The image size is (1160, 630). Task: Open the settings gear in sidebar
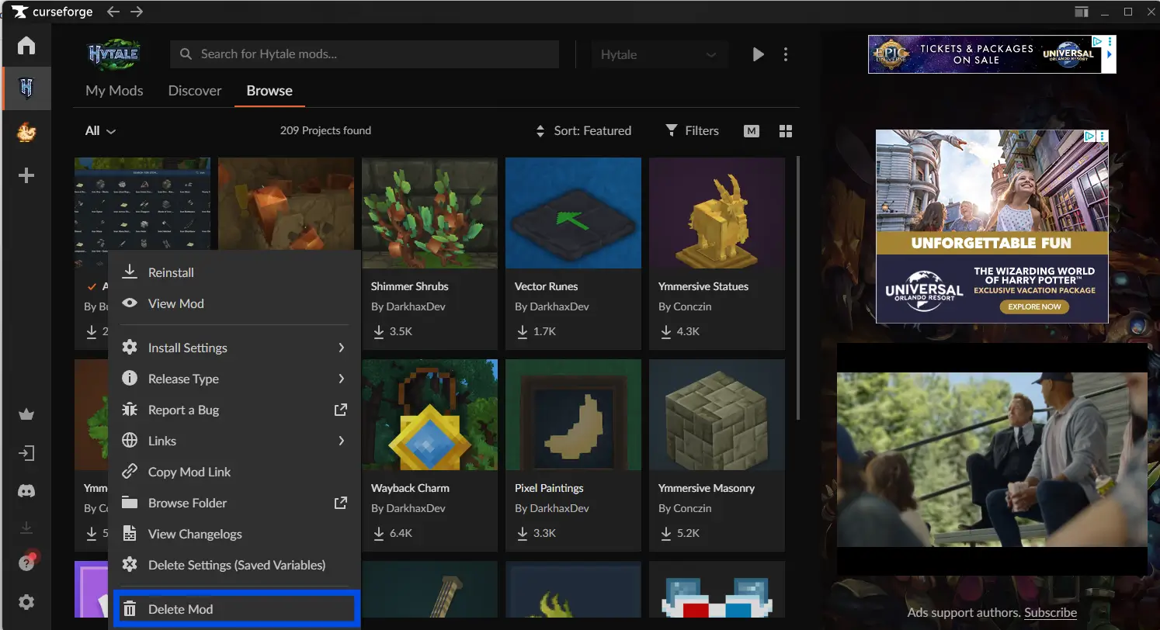coord(26,602)
